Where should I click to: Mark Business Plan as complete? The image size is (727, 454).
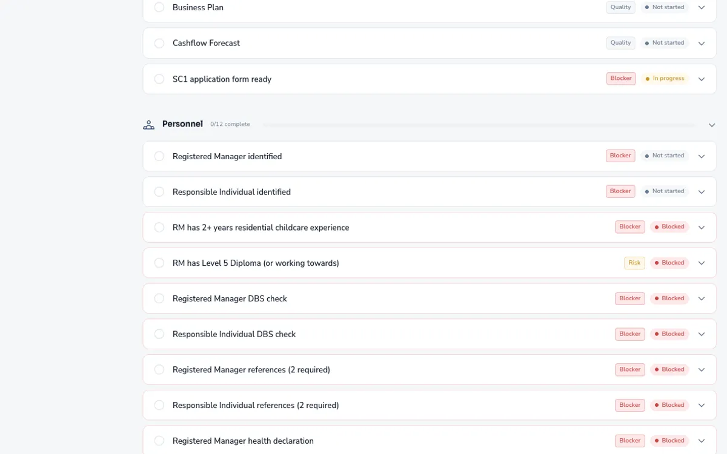pyautogui.click(x=159, y=7)
